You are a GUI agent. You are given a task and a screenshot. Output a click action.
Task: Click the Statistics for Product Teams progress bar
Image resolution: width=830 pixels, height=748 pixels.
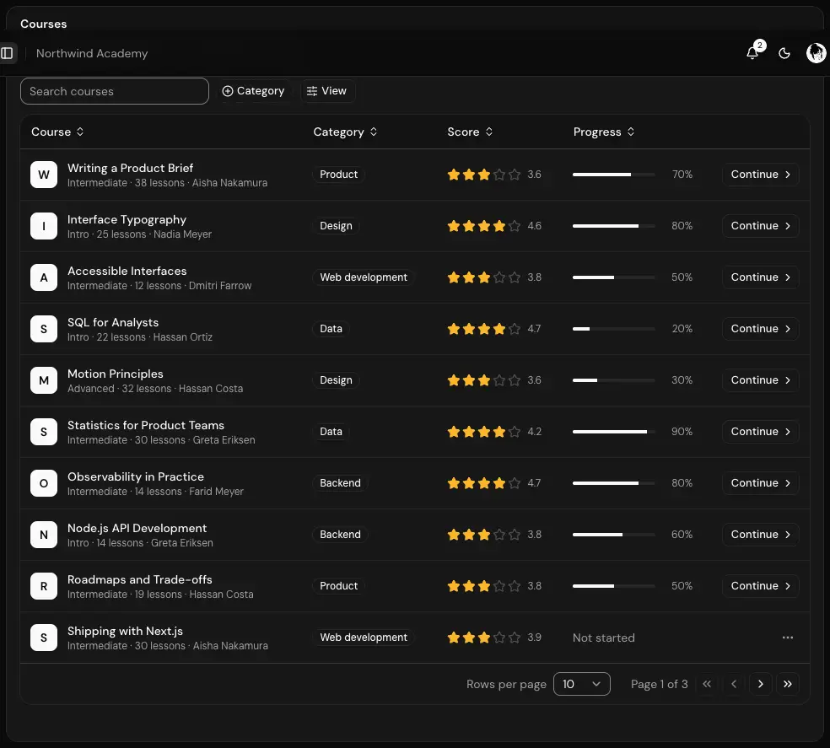point(613,432)
